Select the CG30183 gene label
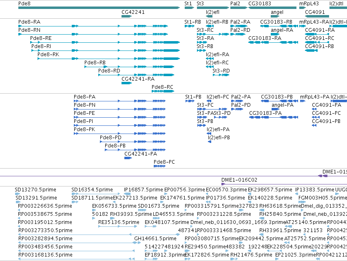Viewport: 347px width, 261px height. tap(260, 4)
